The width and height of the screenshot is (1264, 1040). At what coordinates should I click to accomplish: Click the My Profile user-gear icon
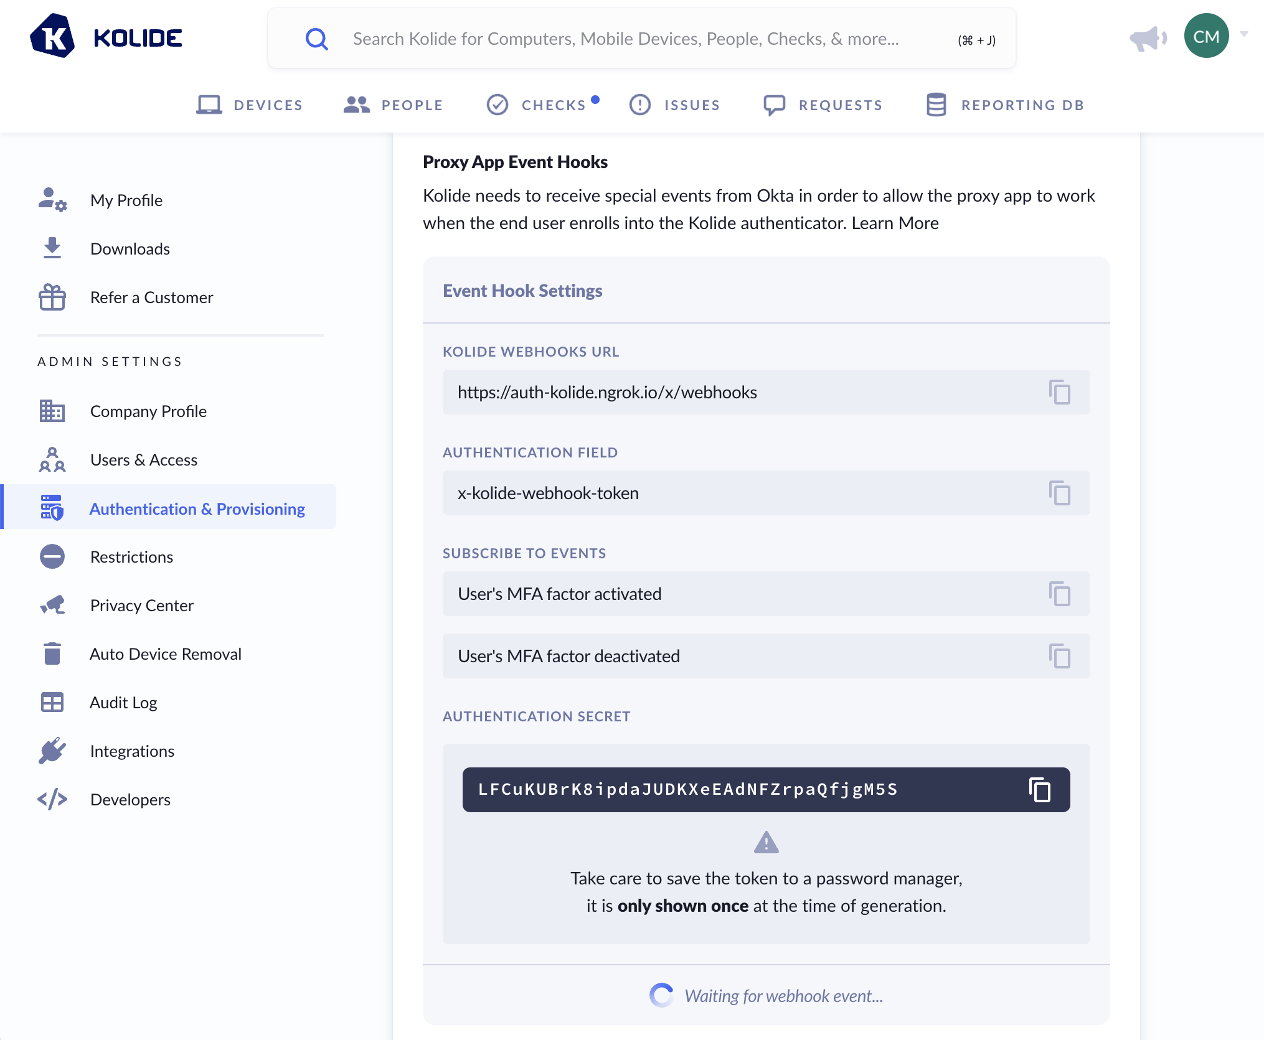pyautogui.click(x=52, y=200)
